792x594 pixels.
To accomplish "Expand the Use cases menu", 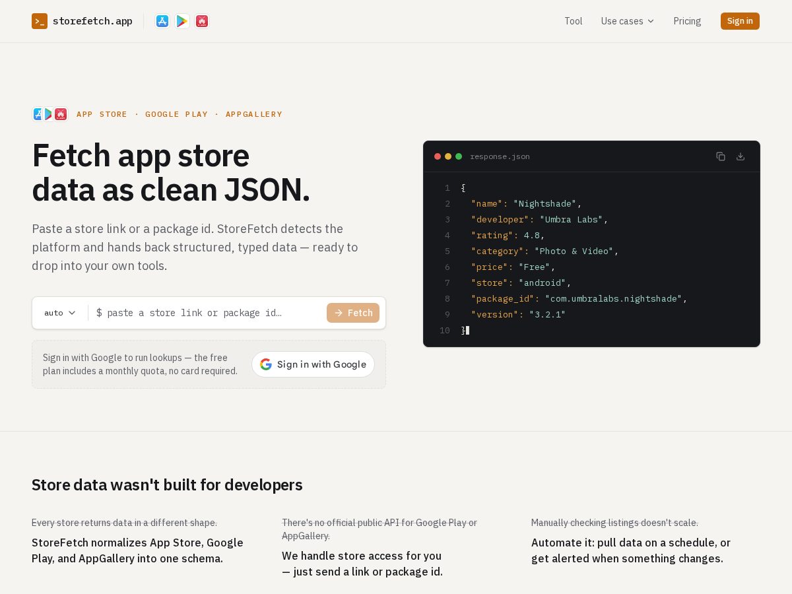I will pyautogui.click(x=628, y=21).
